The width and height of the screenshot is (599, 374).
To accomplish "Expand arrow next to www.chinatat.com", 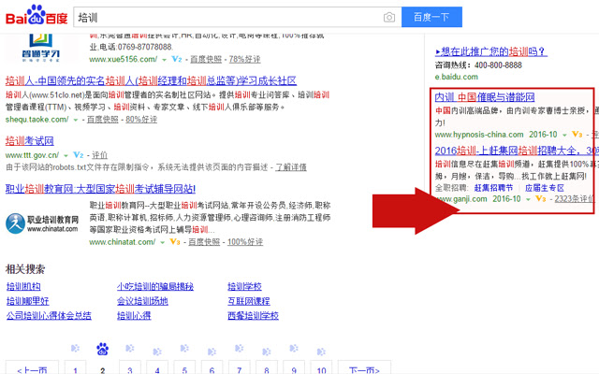I will (162, 242).
